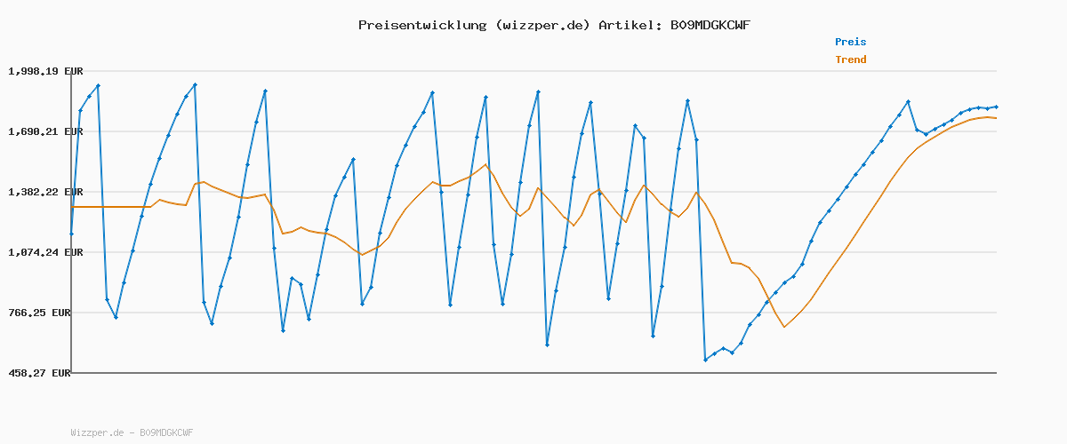The height and width of the screenshot is (444, 1067).
Task: Select the final price peak before the plateau
Action: coord(908,101)
